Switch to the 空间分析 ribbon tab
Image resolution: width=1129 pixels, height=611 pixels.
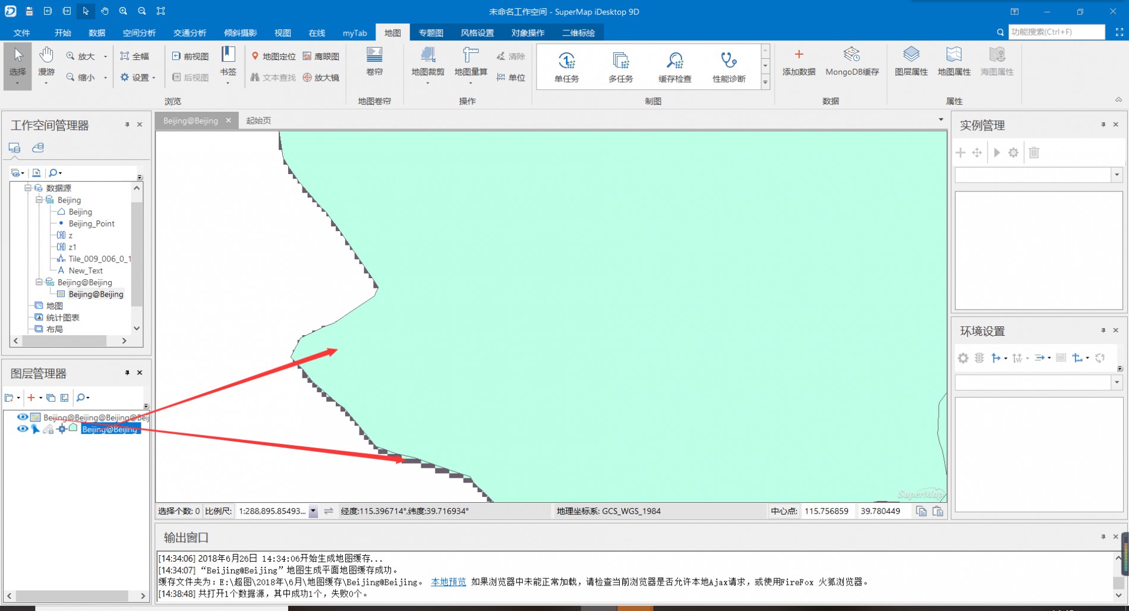139,33
